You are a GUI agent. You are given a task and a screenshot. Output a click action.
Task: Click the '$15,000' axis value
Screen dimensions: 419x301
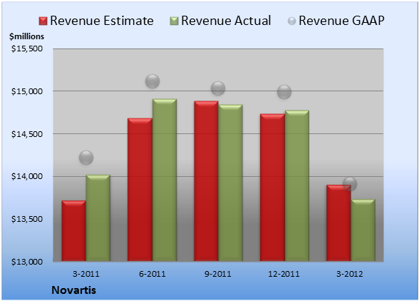click(27, 91)
